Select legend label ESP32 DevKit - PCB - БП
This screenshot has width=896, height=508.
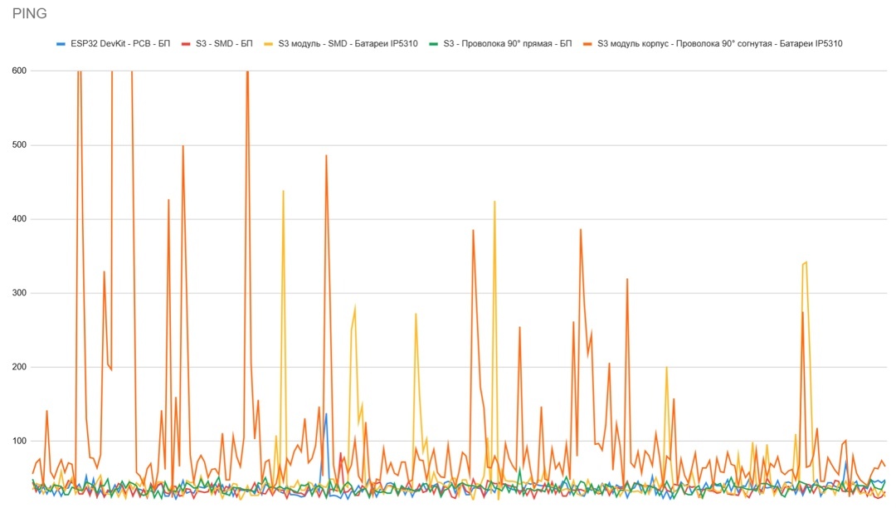(x=120, y=43)
